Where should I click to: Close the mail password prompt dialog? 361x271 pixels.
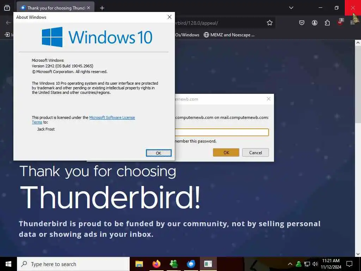(x=268, y=99)
